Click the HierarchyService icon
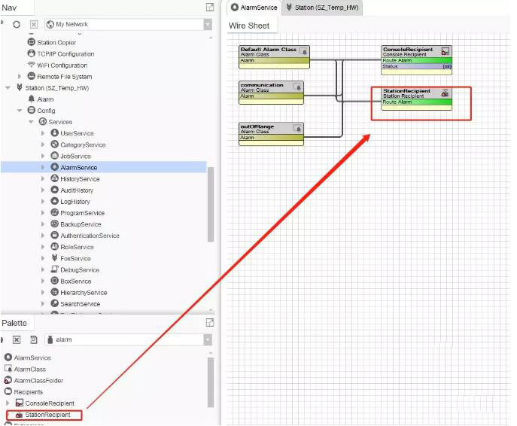 click(54, 292)
